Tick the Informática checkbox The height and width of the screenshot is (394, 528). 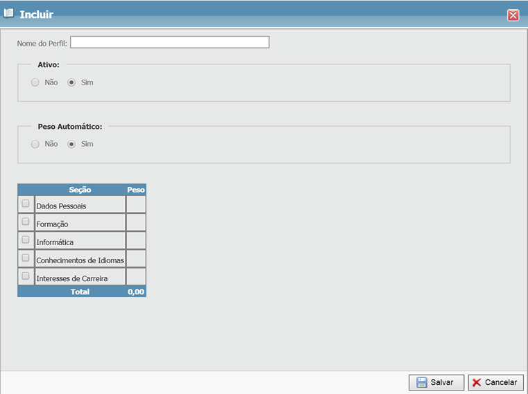pyautogui.click(x=26, y=240)
